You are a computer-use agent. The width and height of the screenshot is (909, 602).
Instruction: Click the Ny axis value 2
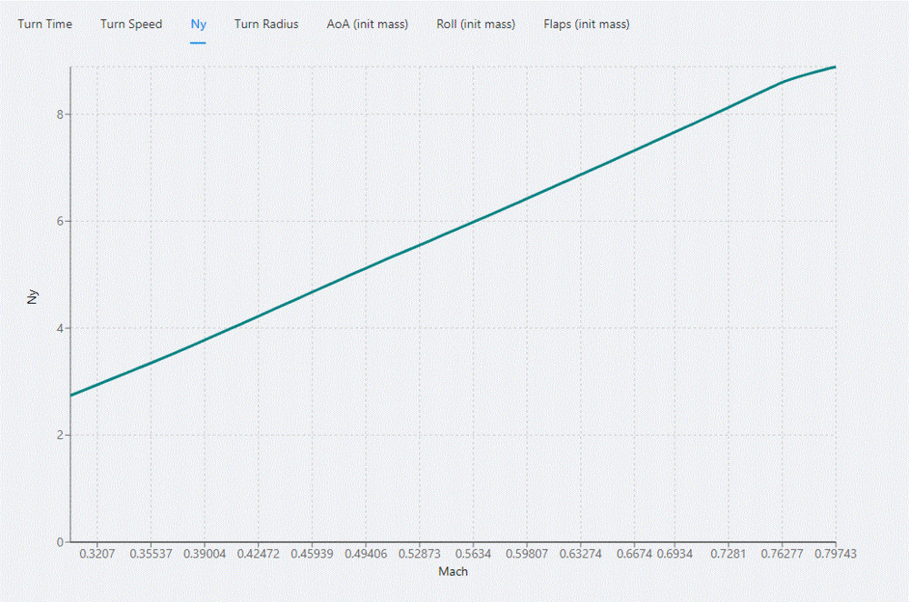point(60,435)
